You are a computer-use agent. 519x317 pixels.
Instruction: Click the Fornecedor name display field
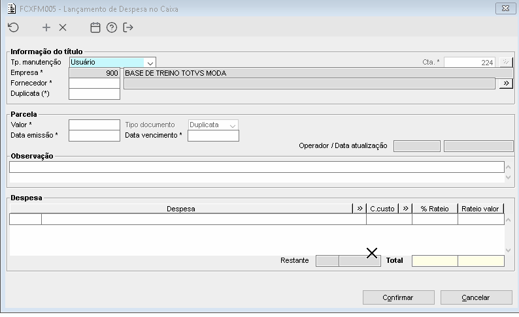tap(309, 83)
